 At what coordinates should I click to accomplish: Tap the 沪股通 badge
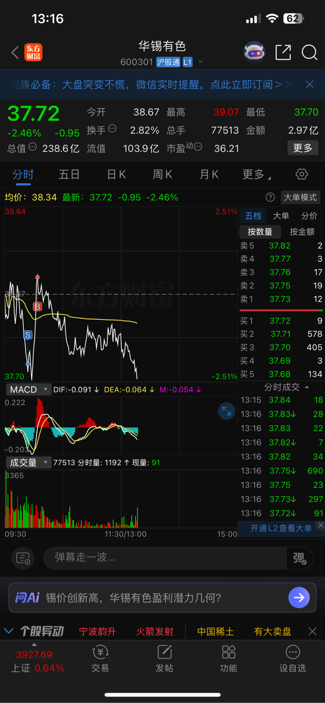tap(168, 62)
